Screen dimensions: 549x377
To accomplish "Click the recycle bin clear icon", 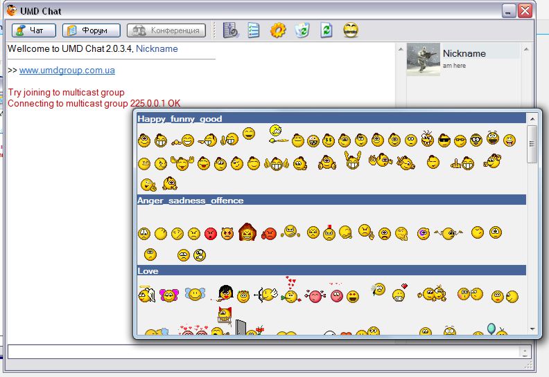I will [302, 30].
